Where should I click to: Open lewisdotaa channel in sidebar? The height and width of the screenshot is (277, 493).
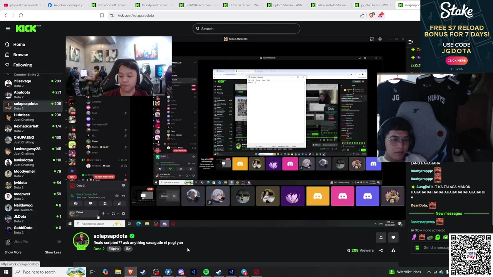coord(33,162)
